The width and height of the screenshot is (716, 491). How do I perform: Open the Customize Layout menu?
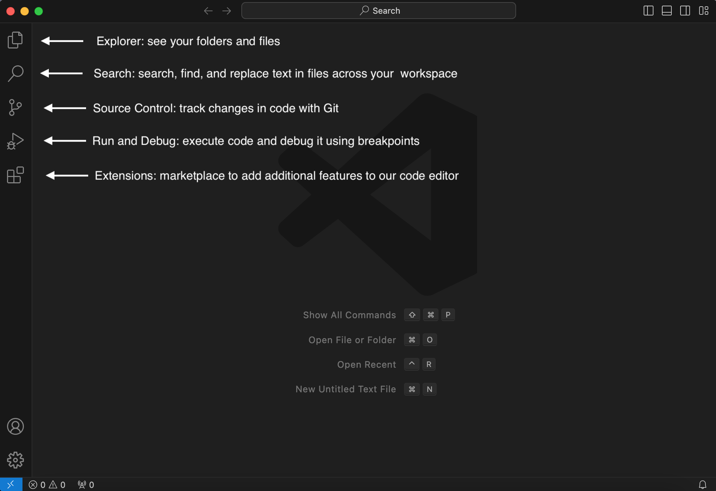[703, 11]
